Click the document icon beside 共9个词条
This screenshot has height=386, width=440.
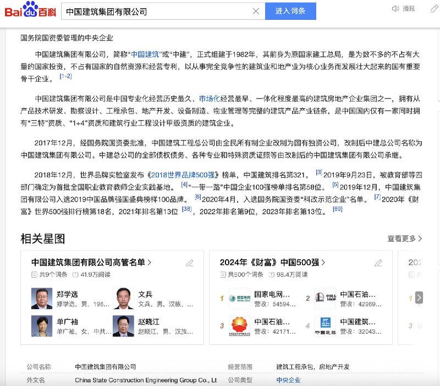(x=34, y=275)
